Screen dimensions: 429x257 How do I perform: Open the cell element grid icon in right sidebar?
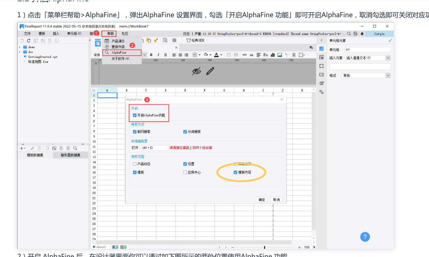coord(321,49)
